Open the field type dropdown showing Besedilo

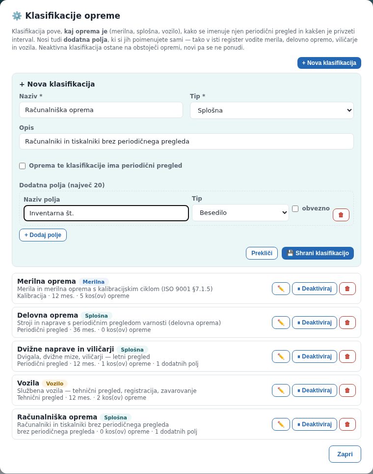pos(240,212)
